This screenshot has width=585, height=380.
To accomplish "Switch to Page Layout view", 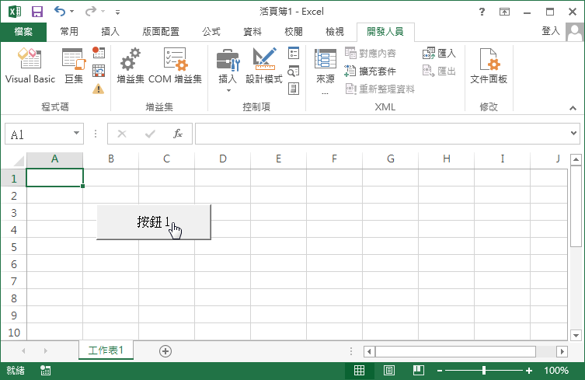I will coord(388,371).
